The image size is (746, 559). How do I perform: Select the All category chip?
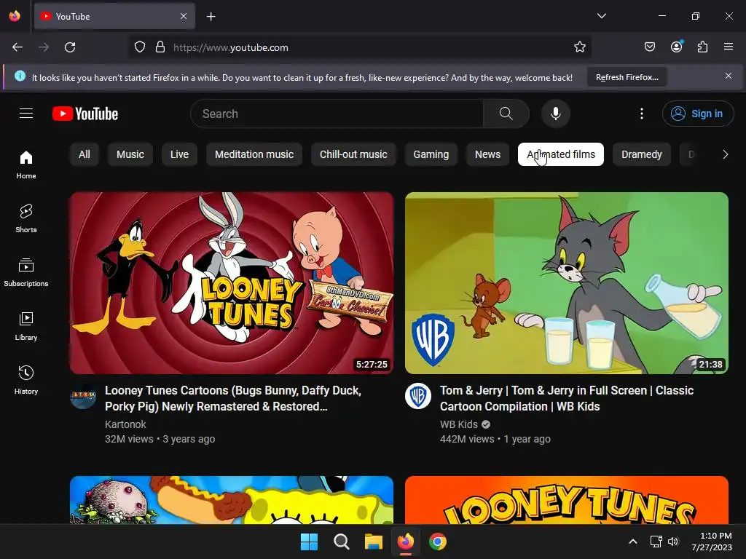[85, 154]
